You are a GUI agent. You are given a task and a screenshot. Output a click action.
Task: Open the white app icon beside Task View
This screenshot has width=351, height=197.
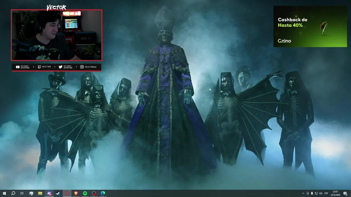31,193
